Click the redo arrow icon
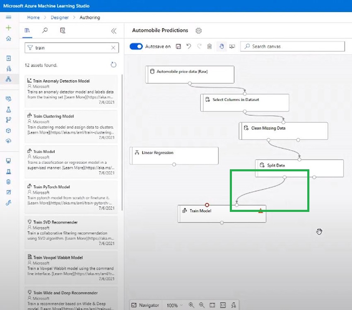 pyautogui.click(x=199, y=46)
